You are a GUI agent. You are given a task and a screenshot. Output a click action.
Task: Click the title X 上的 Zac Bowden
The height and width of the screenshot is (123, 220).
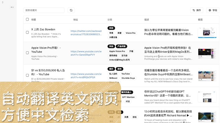pos(43,29)
